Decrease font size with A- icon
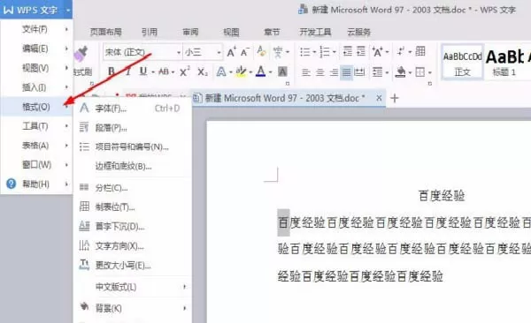Viewport: 531px width, 323px height. coord(245,52)
